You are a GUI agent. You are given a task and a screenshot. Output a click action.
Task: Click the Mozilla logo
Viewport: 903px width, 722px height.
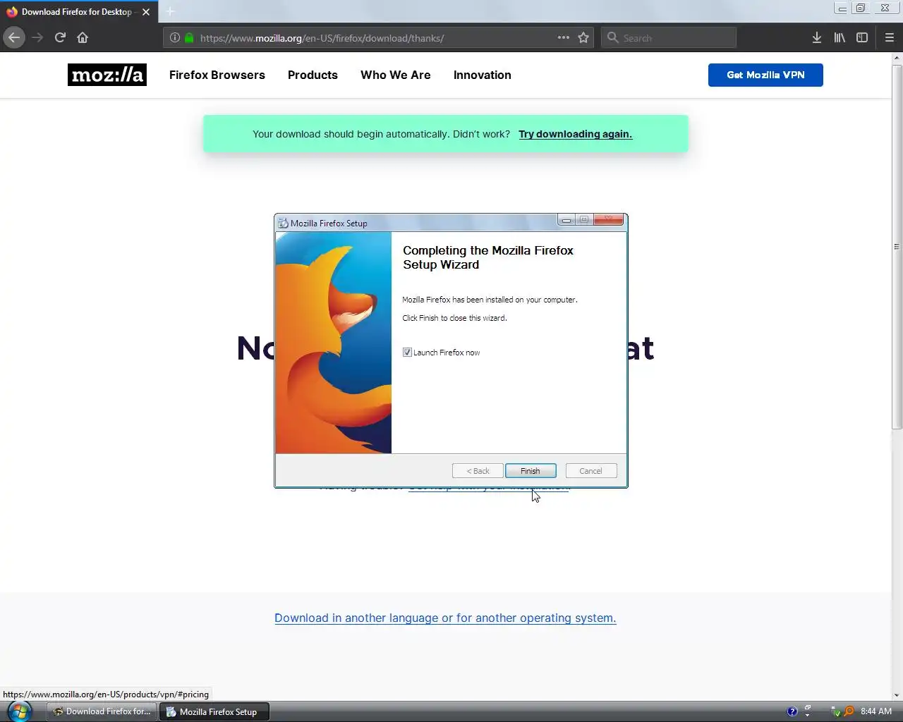pos(107,75)
